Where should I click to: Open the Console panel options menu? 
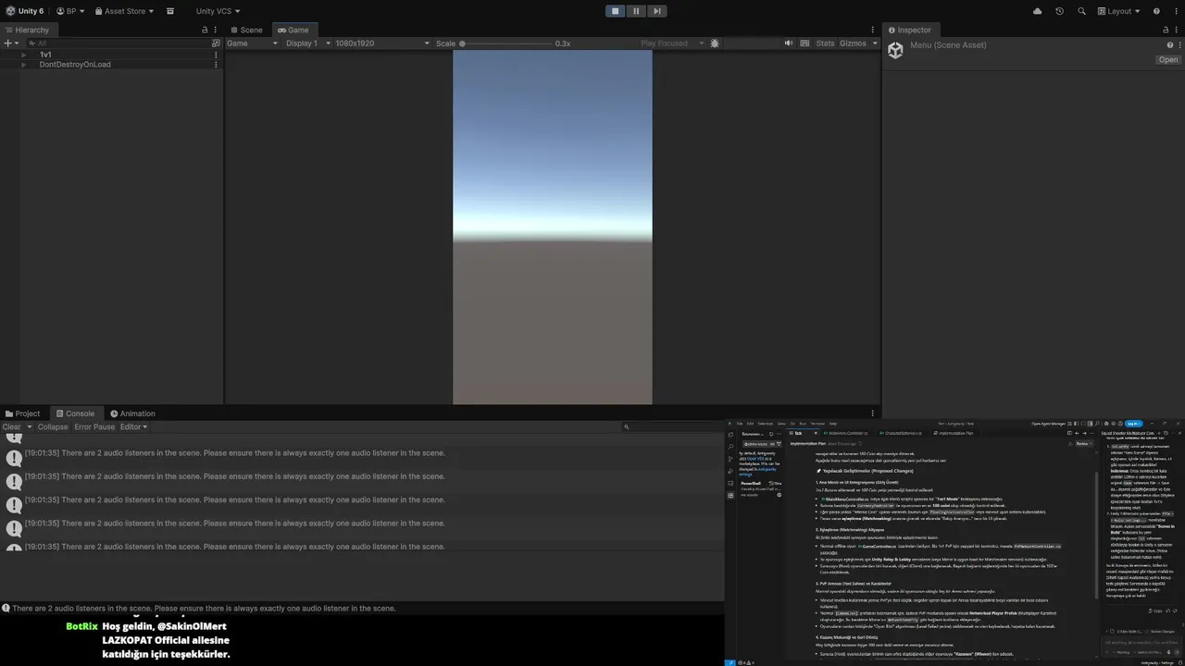click(x=872, y=413)
